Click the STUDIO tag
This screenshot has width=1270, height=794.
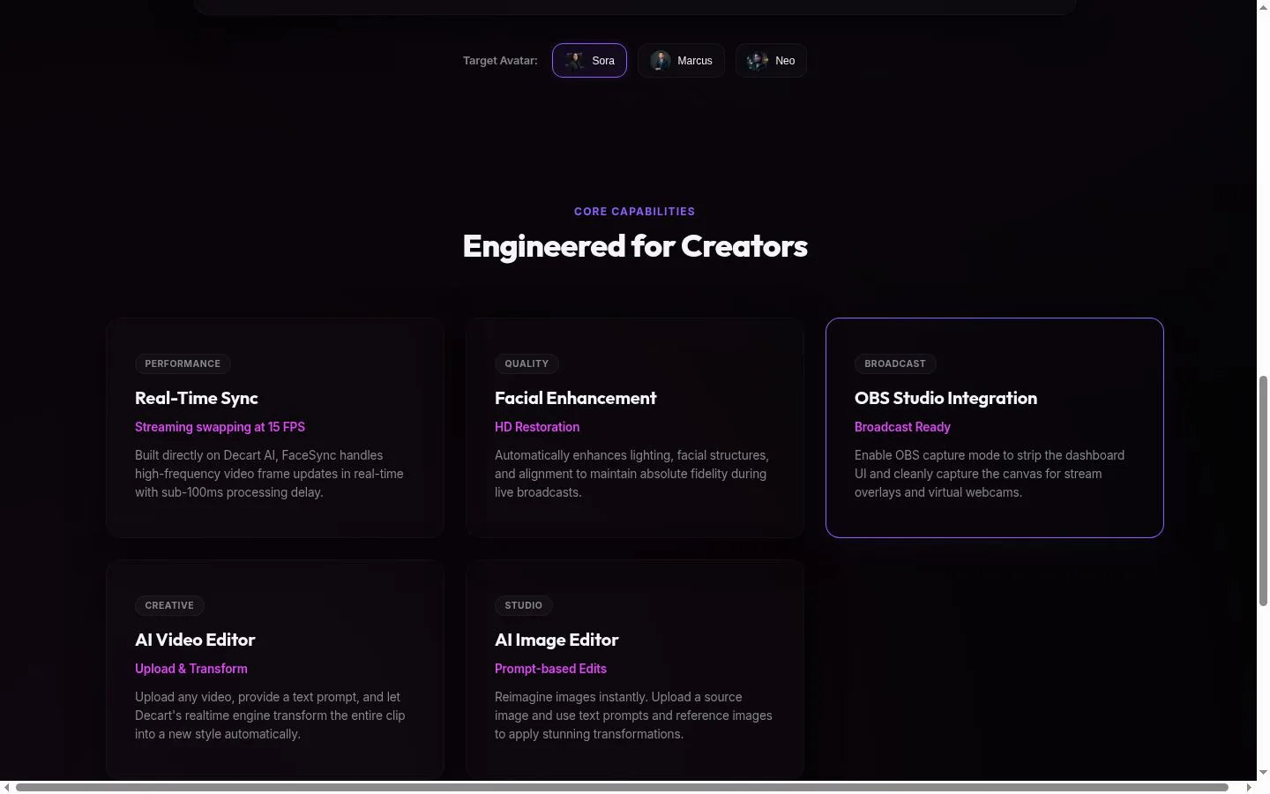pos(524,605)
